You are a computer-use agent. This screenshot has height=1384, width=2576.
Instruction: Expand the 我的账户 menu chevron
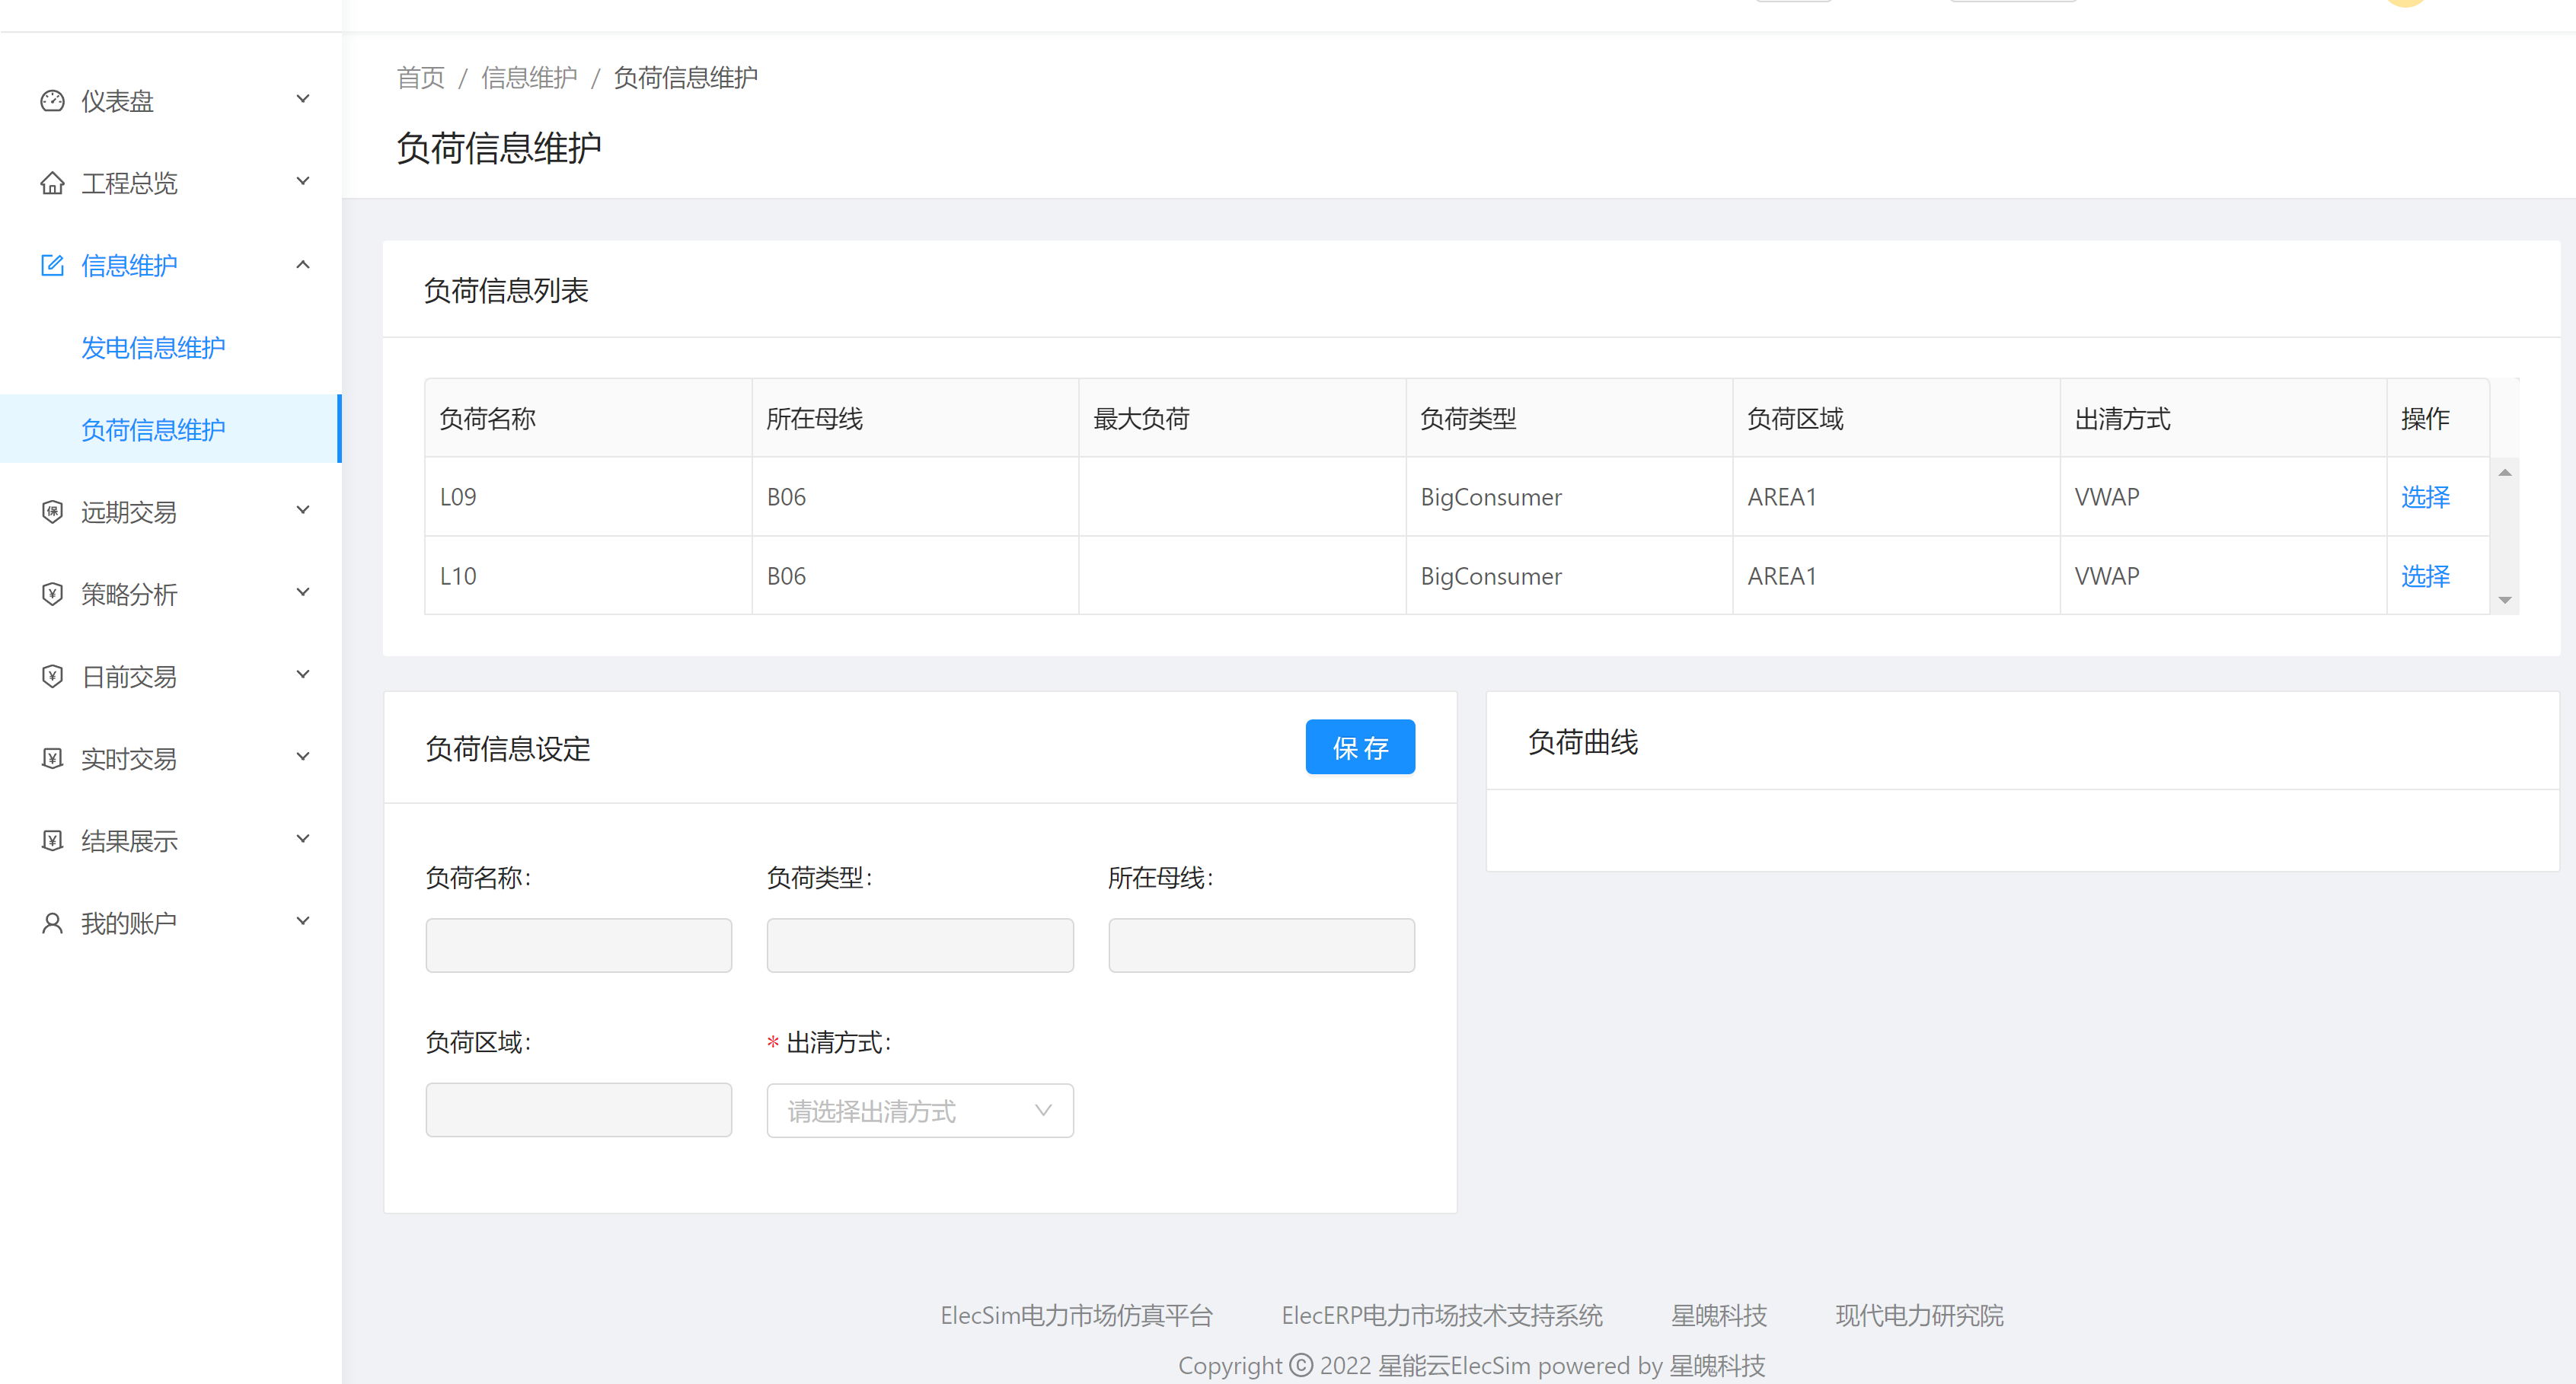pyautogui.click(x=303, y=920)
